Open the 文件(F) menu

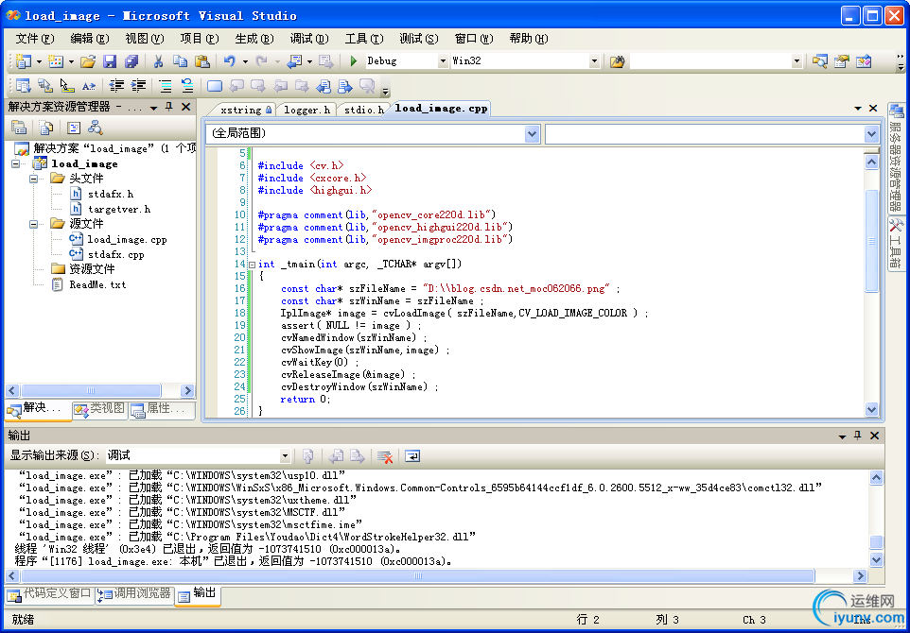(35, 39)
